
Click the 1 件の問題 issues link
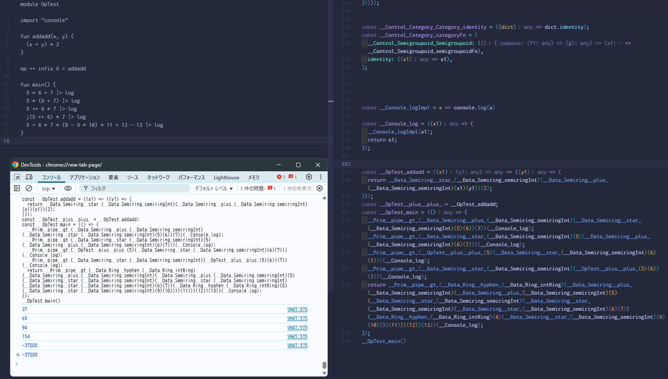pos(258,188)
